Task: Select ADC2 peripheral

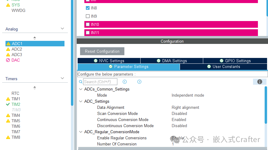Action: click(x=17, y=49)
